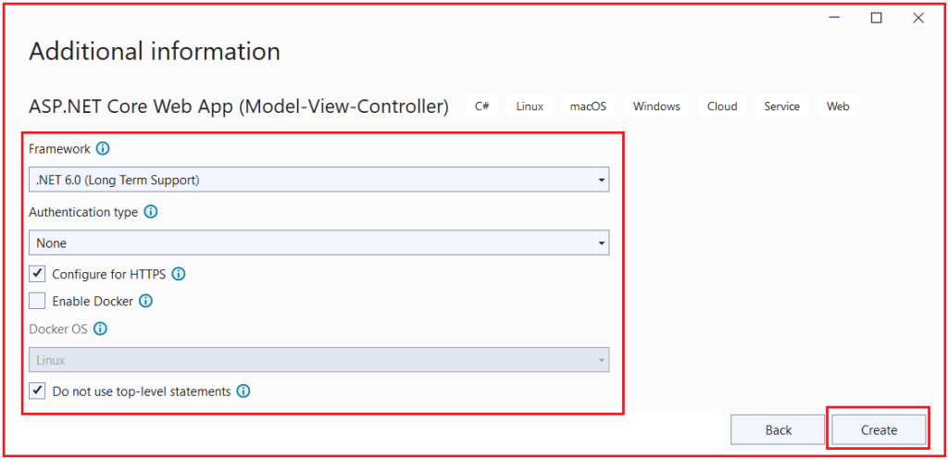Uncheck Configure for HTTPS checkbox
948x459 pixels.
point(37,274)
